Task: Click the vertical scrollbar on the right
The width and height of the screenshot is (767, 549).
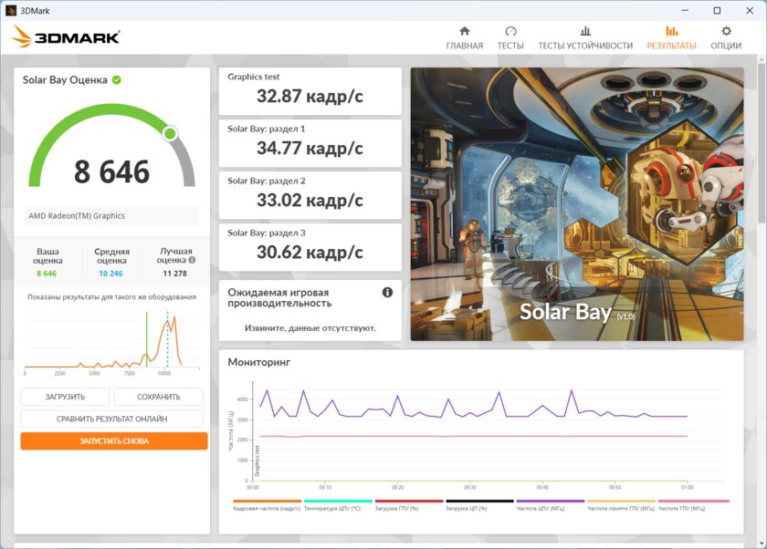Action: pyautogui.click(x=762, y=141)
